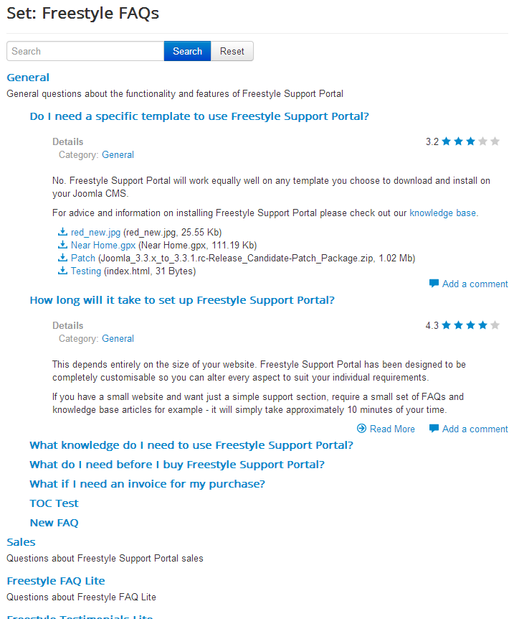The height and width of the screenshot is (619, 514).
Task: Open the Sales category
Action: coord(21,542)
